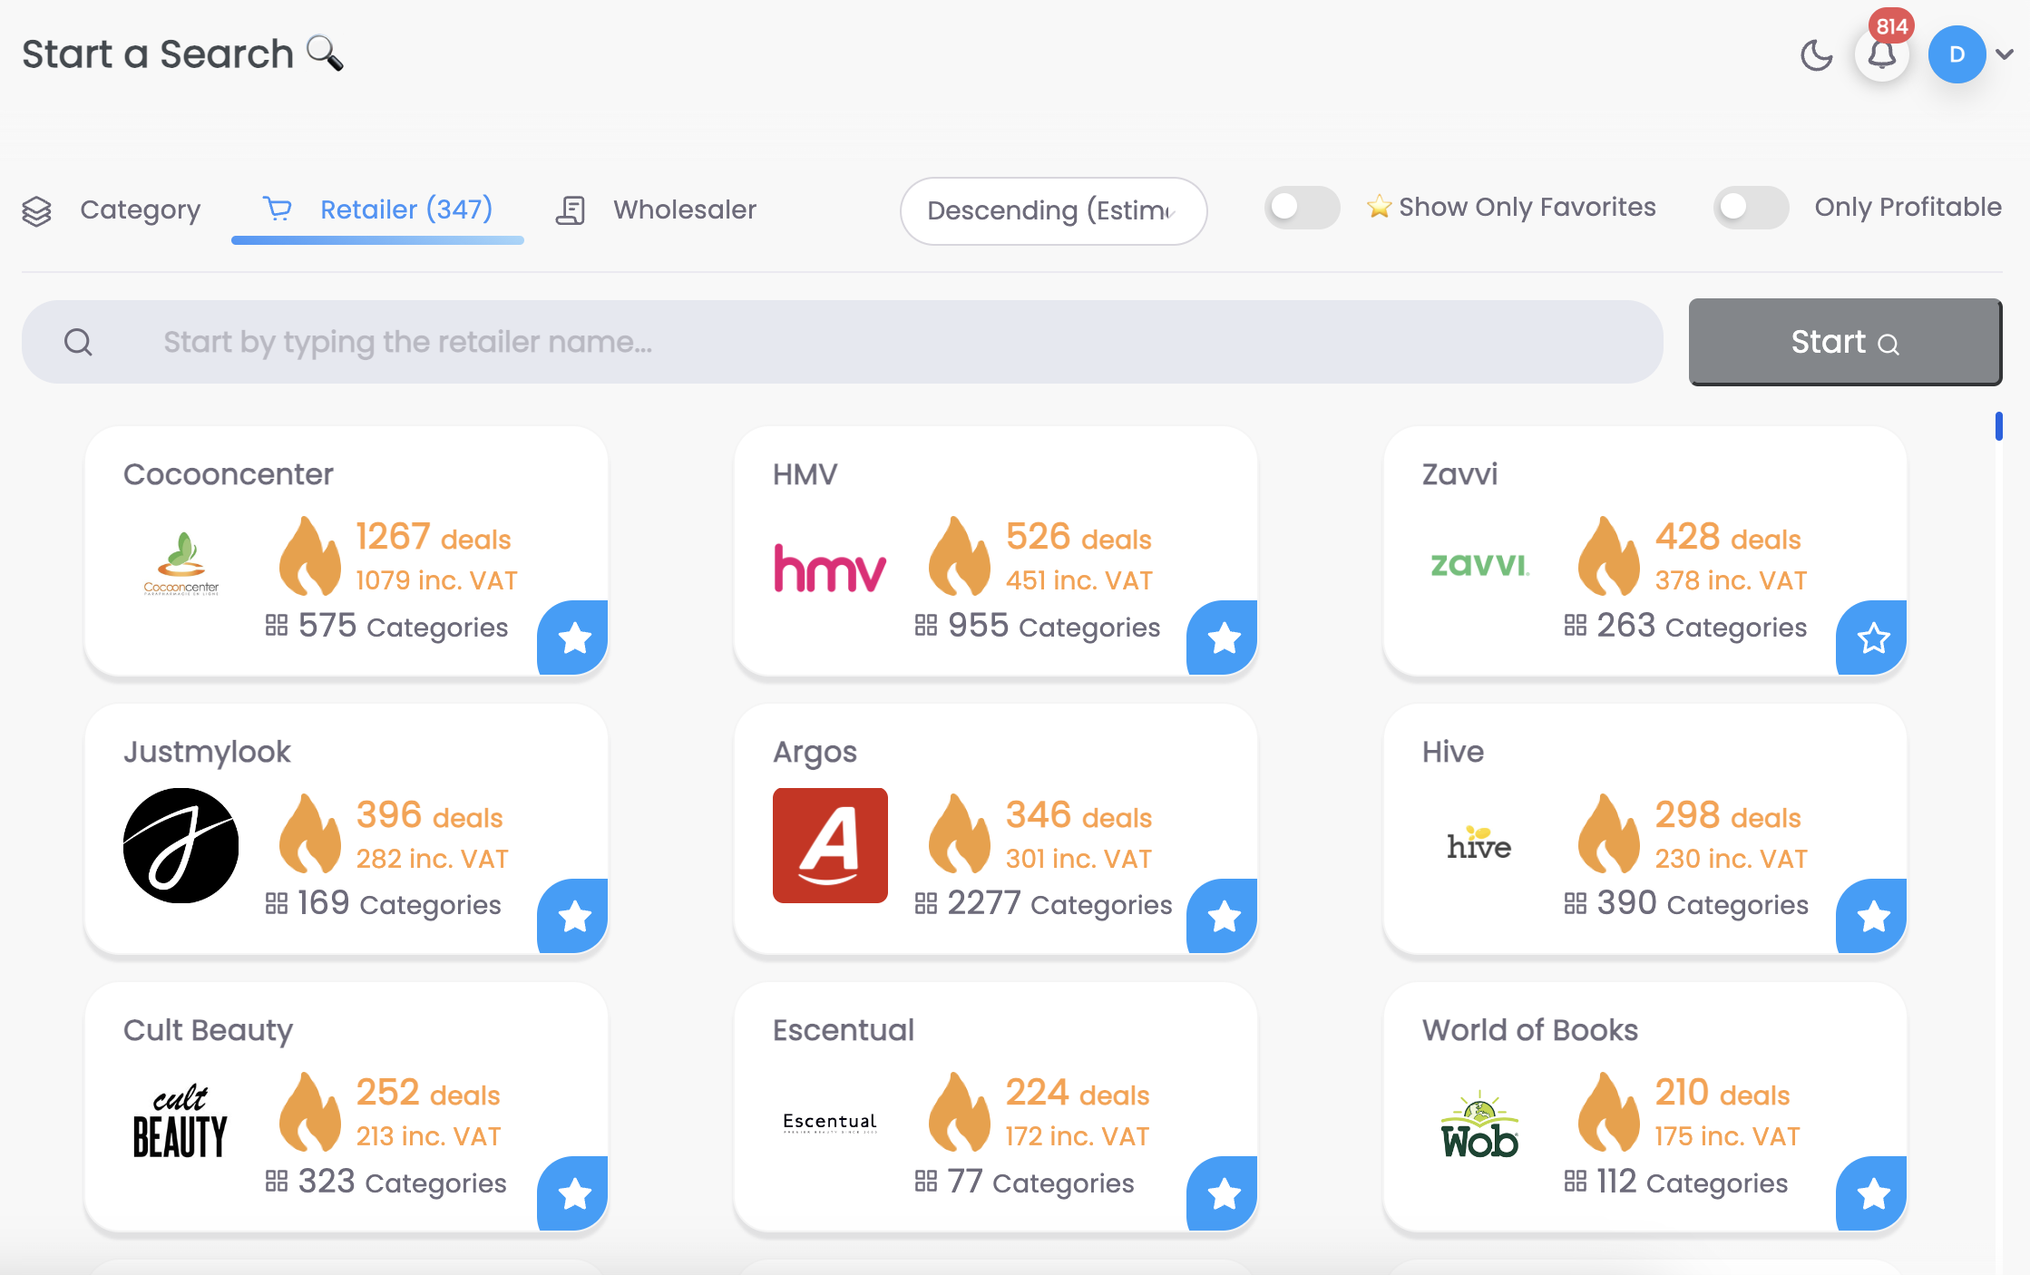2030x1275 pixels.
Task: Click the hive logo
Action: (1479, 843)
